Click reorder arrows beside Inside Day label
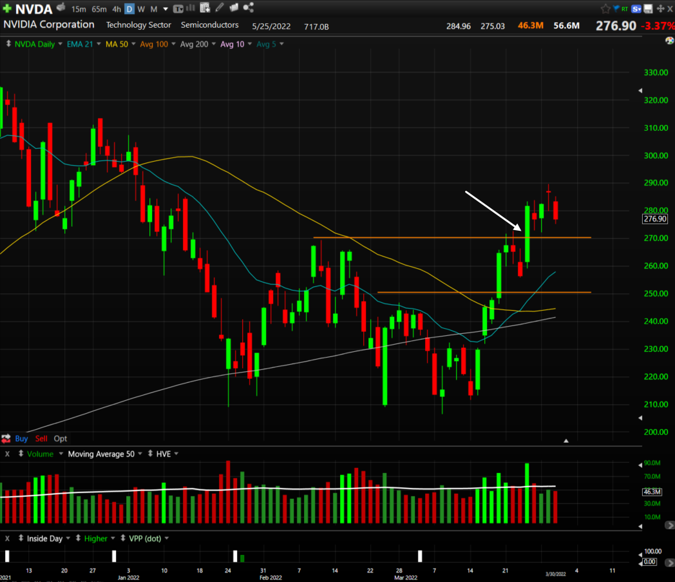Viewport: 675px width, 582px height. tap(21, 538)
